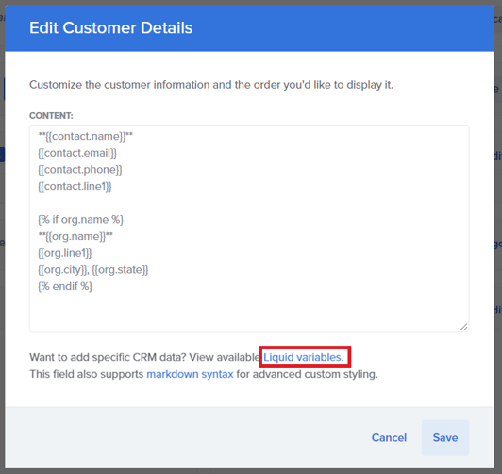Click the 'Want to add specific CRM data?' text
This screenshot has height=474, width=502.
coord(108,357)
